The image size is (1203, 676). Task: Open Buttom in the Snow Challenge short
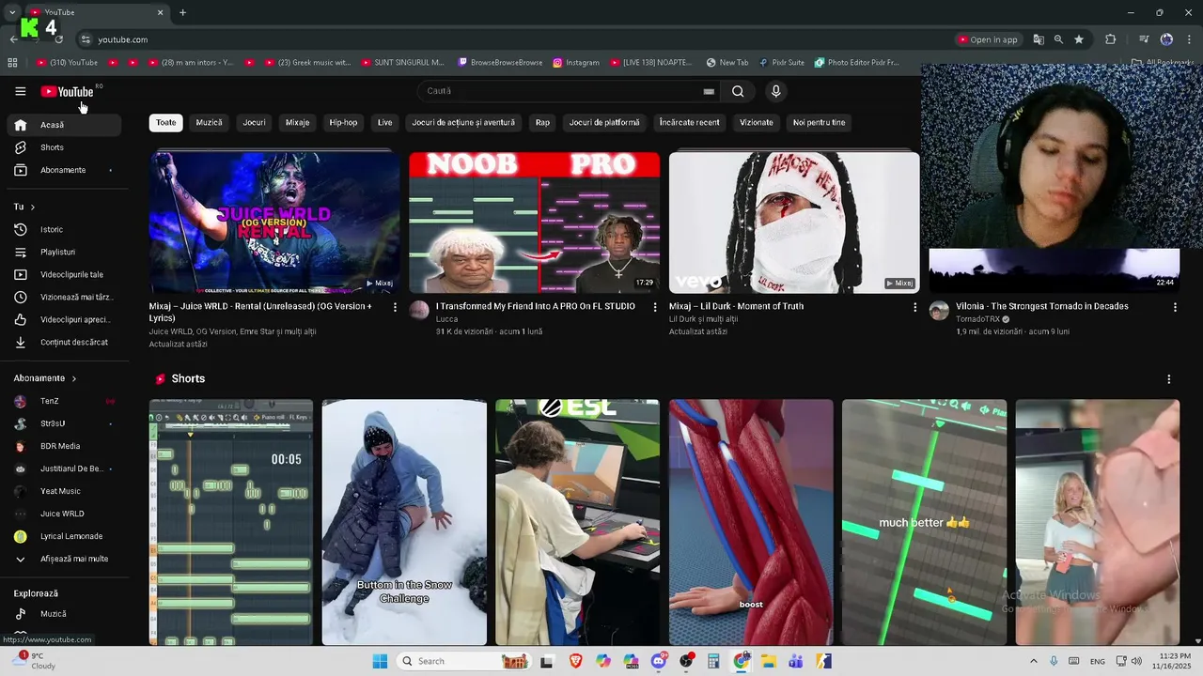pos(404,522)
